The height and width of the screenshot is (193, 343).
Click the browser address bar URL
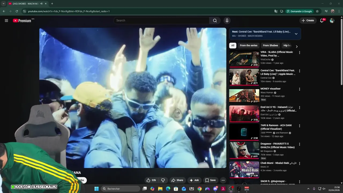tap(69, 11)
